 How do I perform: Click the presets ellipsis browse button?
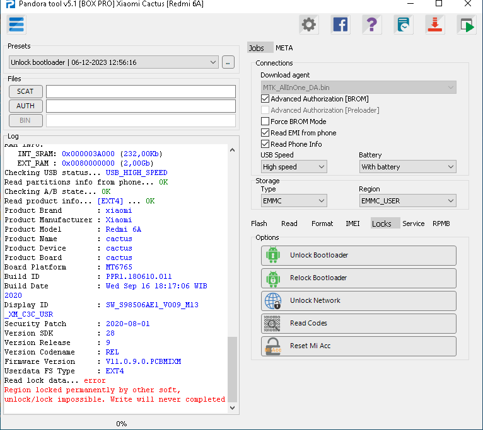tap(228, 62)
